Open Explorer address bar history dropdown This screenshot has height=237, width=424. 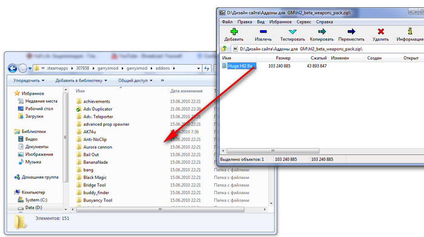click(199, 68)
